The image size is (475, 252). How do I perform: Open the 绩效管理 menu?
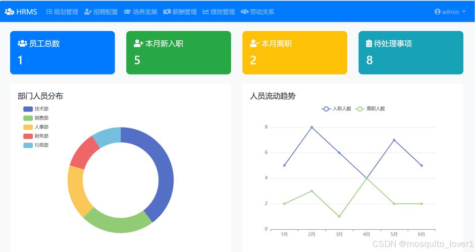(x=219, y=12)
